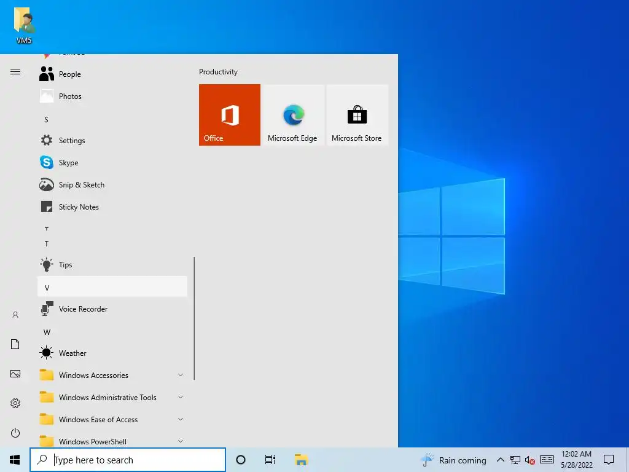This screenshot has width=629, height=472.
Task: Open the touch keyboard tray icon
Action: [547, 460]
